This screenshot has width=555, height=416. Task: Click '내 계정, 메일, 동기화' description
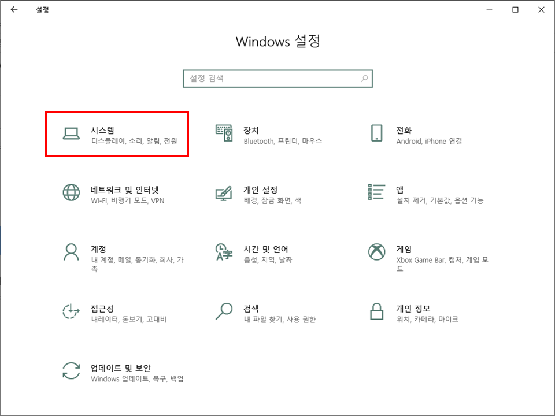point(138,264)
